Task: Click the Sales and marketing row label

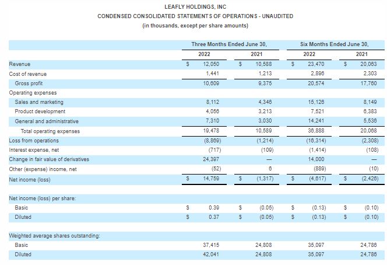Action: [39, 102]
